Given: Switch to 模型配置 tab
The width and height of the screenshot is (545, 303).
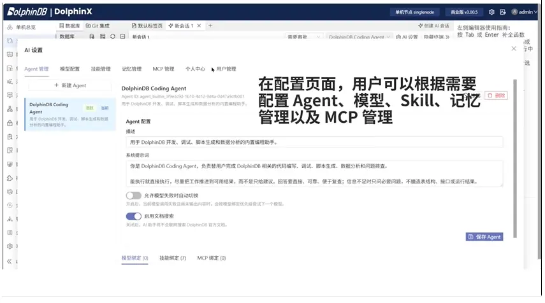Looking at the screenshot, I should [69, 69].
